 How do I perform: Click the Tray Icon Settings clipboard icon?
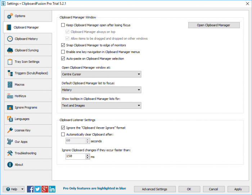(x=10, y=62)
